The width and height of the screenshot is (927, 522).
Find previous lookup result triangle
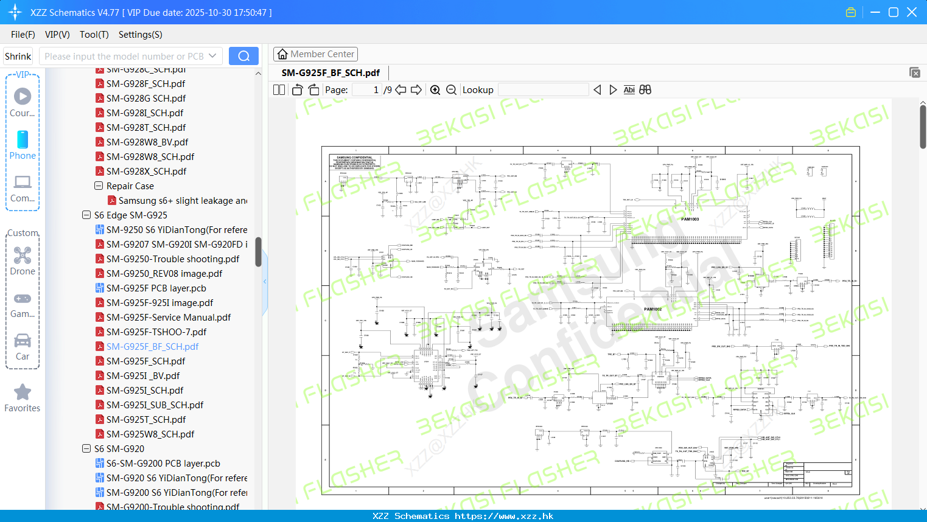point(597,89)
